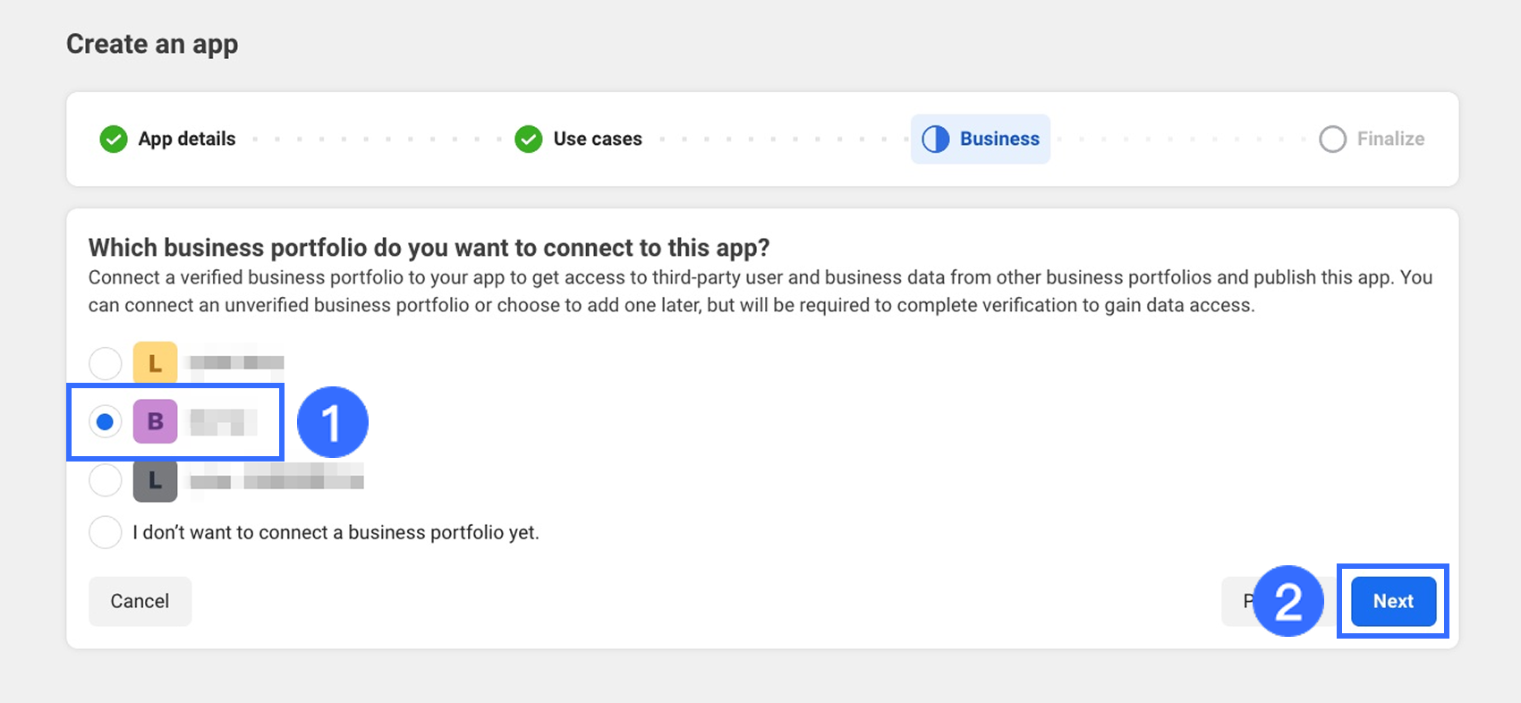The image size is (1521, 703).
Task: Go to the App details step
Action: (186, 139)
